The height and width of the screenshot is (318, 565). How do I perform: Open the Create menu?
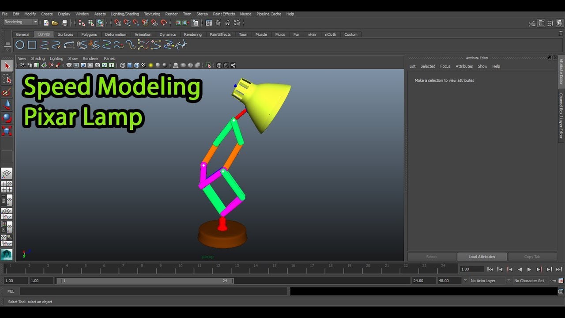click(x=47, y=14)
